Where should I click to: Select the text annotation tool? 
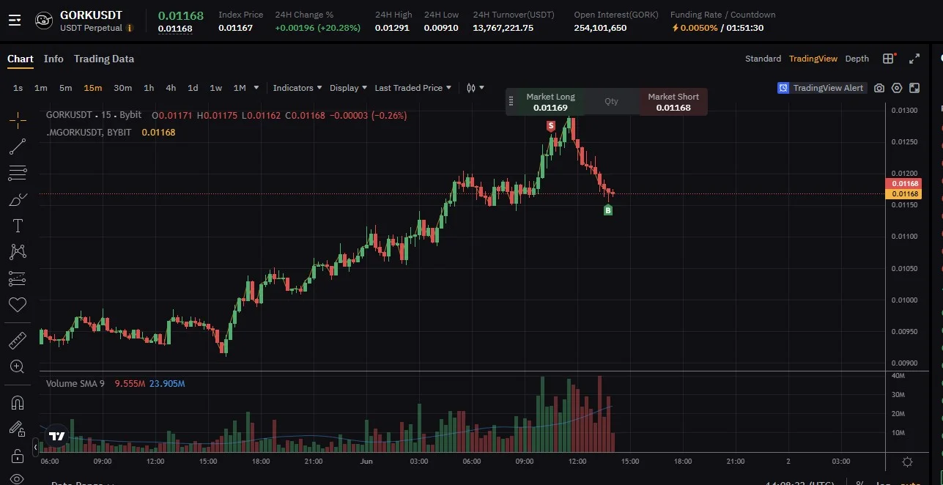pyautogui.click(x=18, y=226)
